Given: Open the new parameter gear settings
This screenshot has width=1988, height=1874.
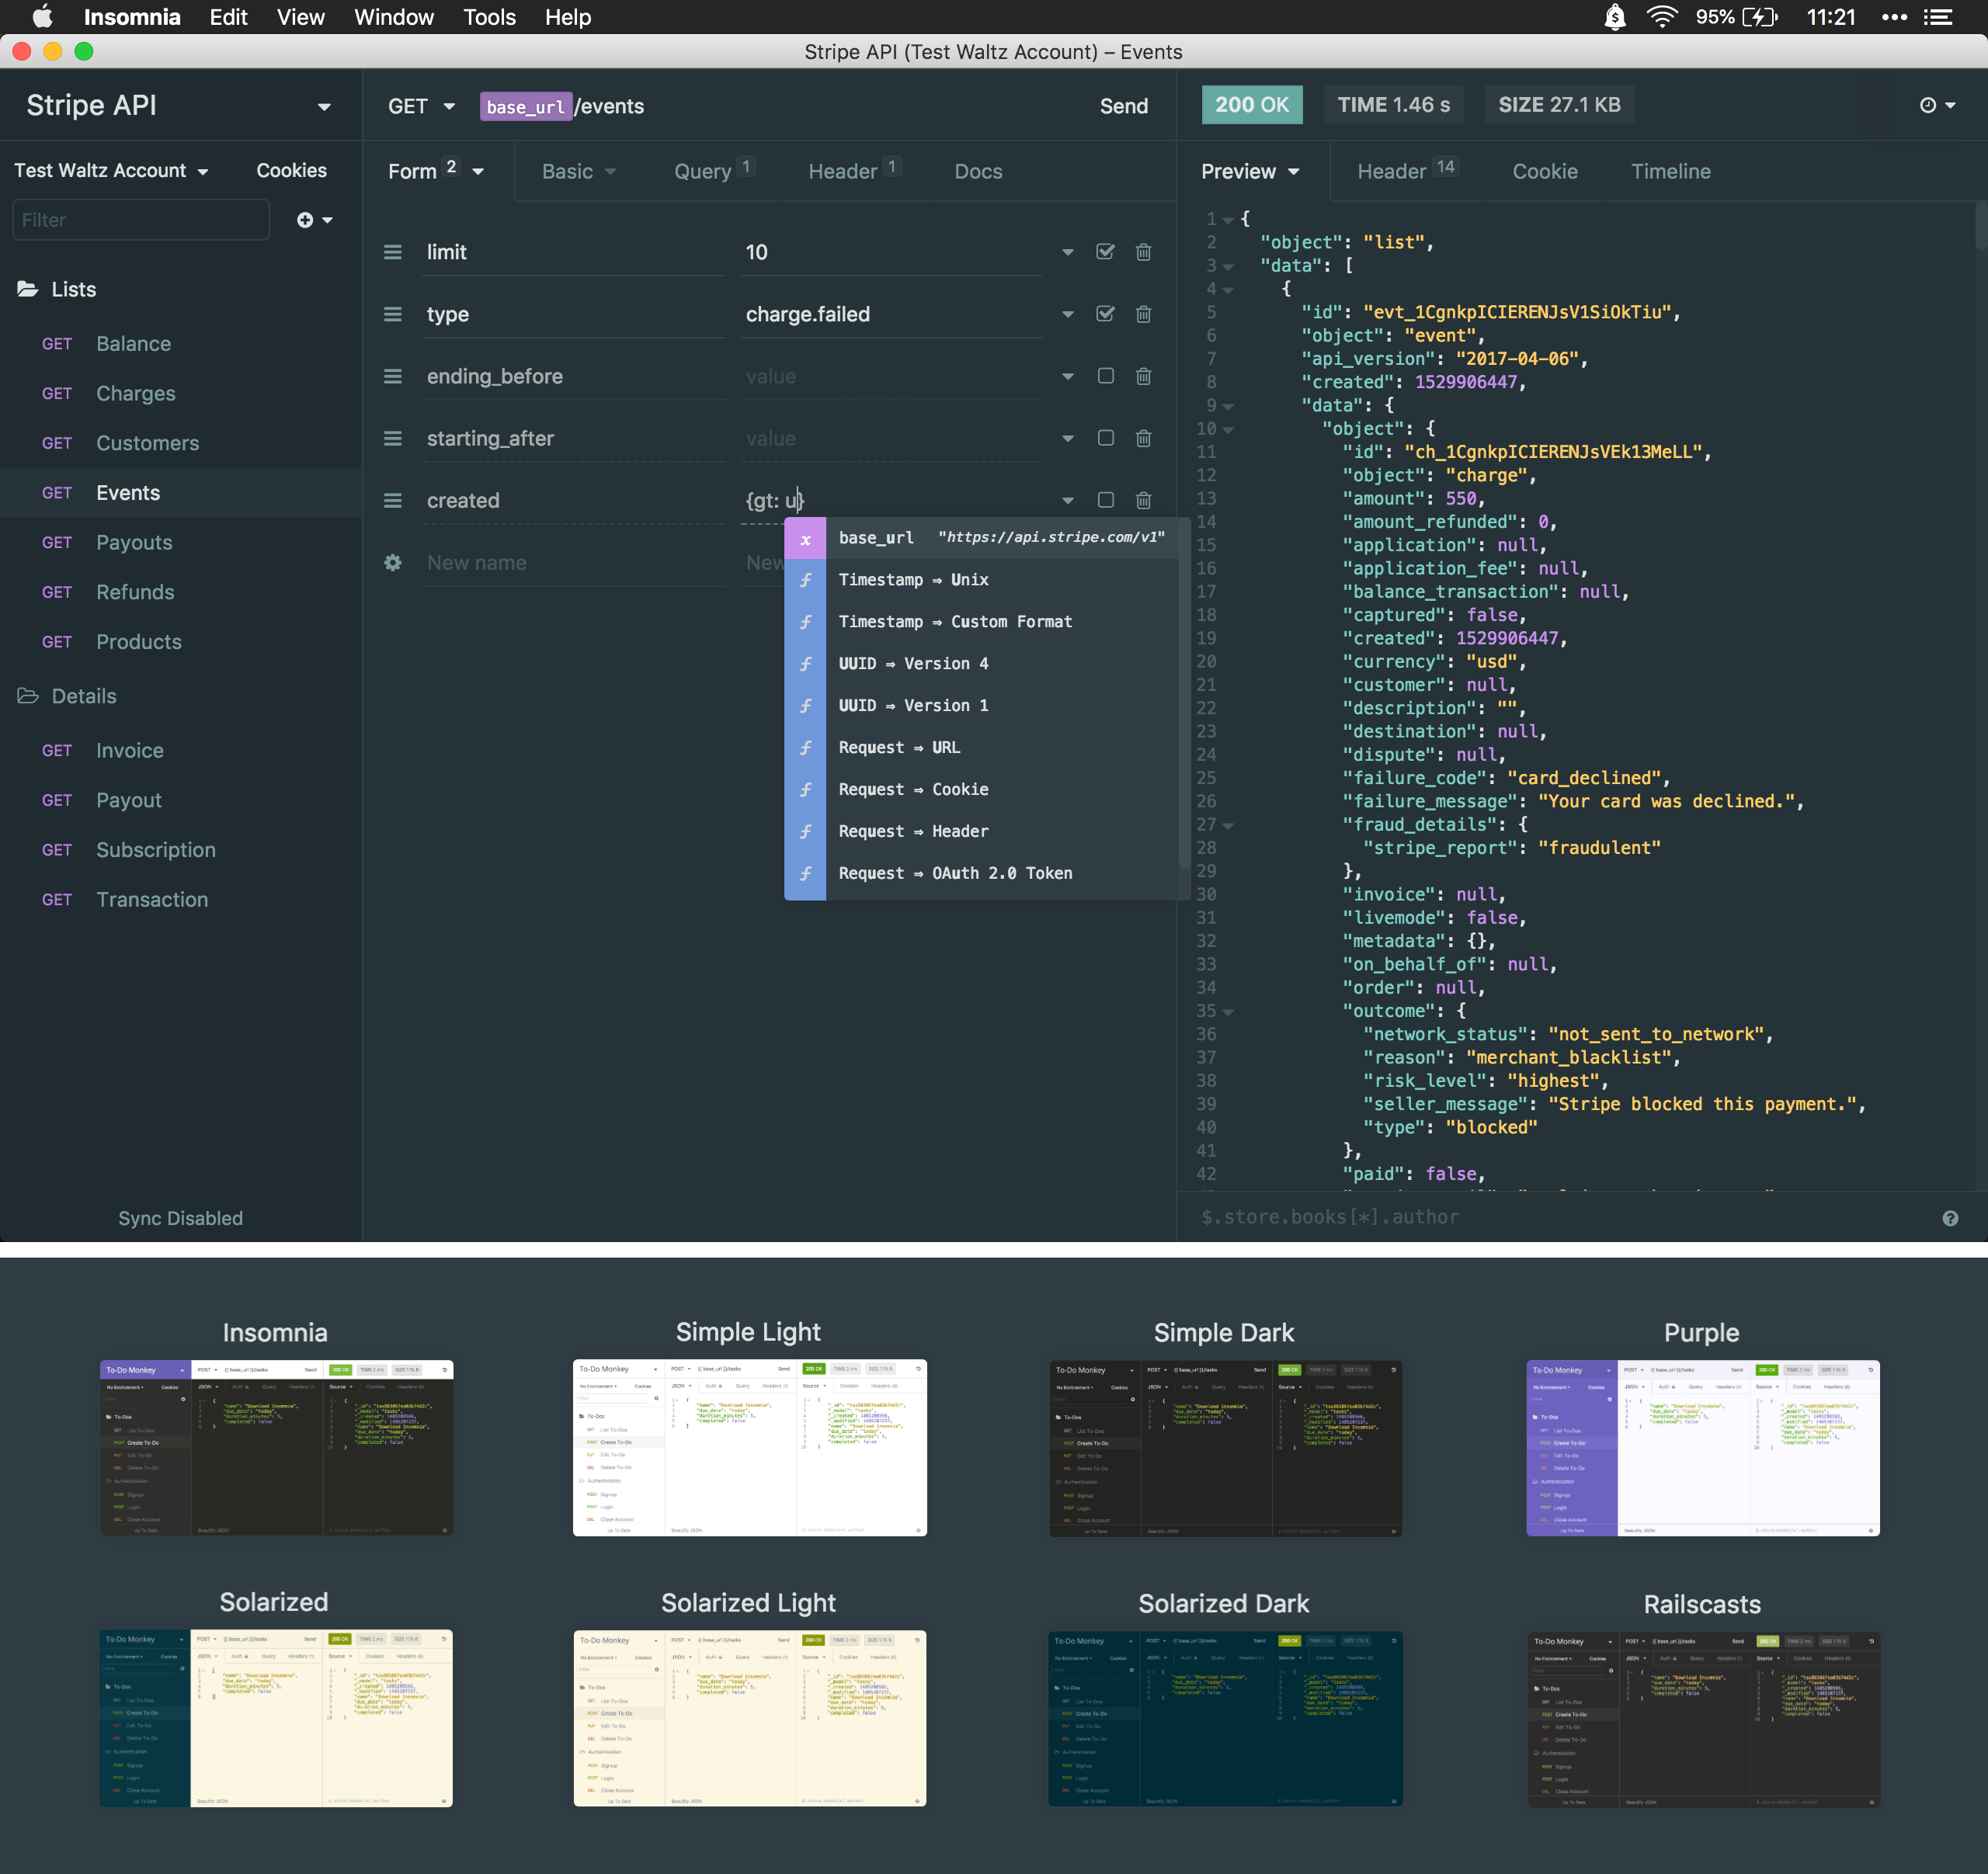Looking at the screenshot, I should click(x=392, y=563).
